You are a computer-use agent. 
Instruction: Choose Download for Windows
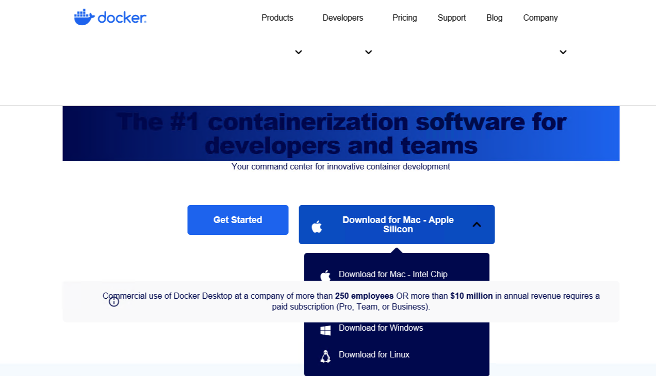[381, 328]
